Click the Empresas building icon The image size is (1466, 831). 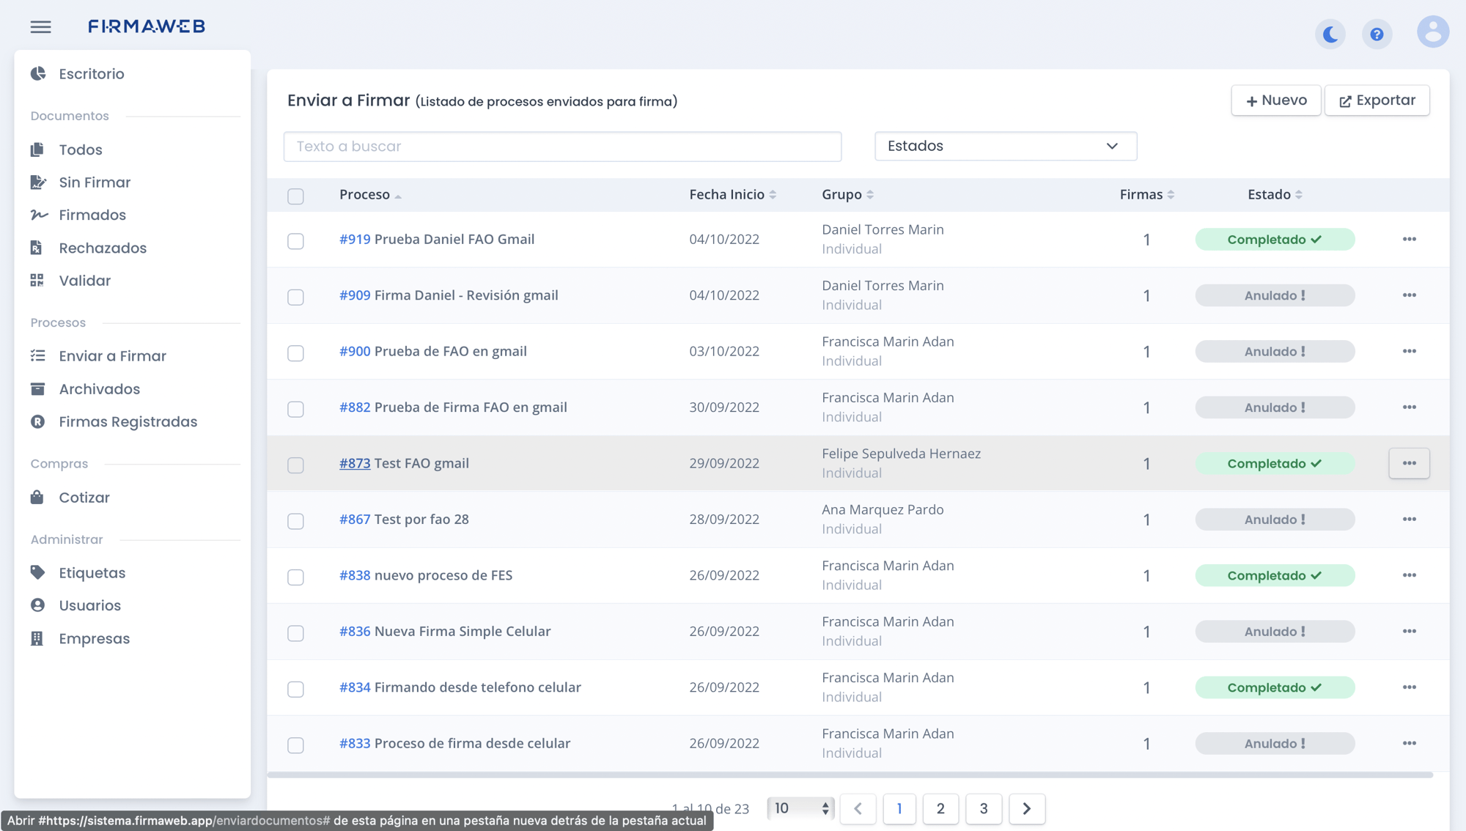tap(37, 638)
